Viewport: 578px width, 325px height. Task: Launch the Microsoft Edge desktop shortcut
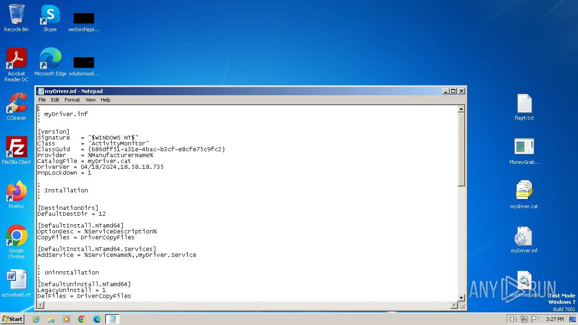point(50,62)
